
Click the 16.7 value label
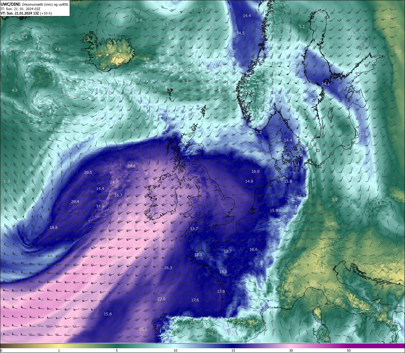click(x=118, y=195)
